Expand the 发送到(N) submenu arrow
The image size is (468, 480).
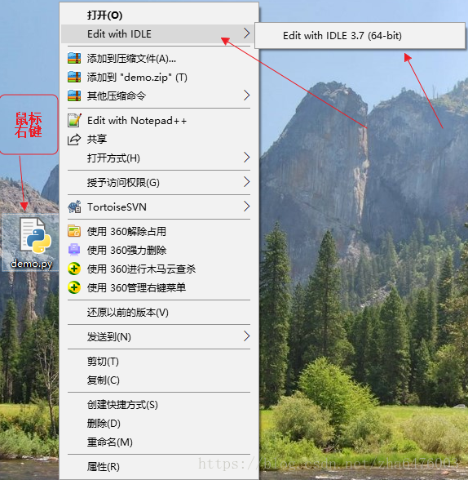pyautogui.click(x=247, y=336)
